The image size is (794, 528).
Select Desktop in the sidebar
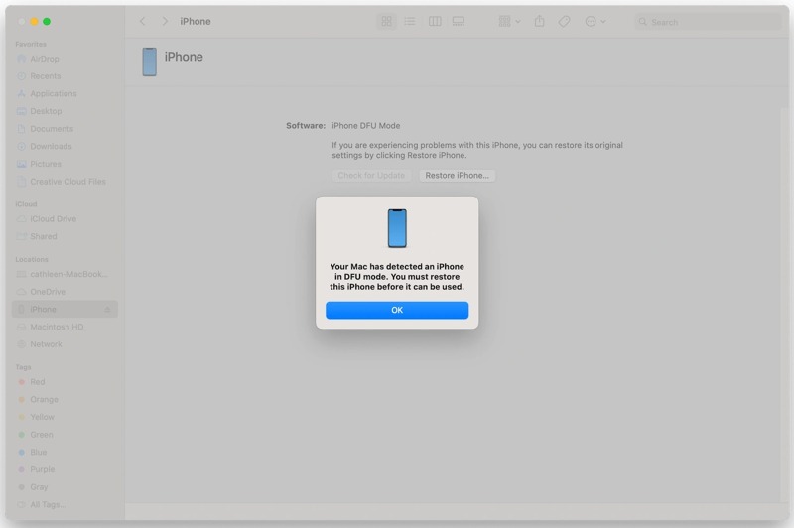click(x=65, y=111)
